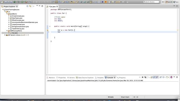Open the Data Source Explorer tab
180x101 pixels.
pyautogui.click(x=85, y=77)
